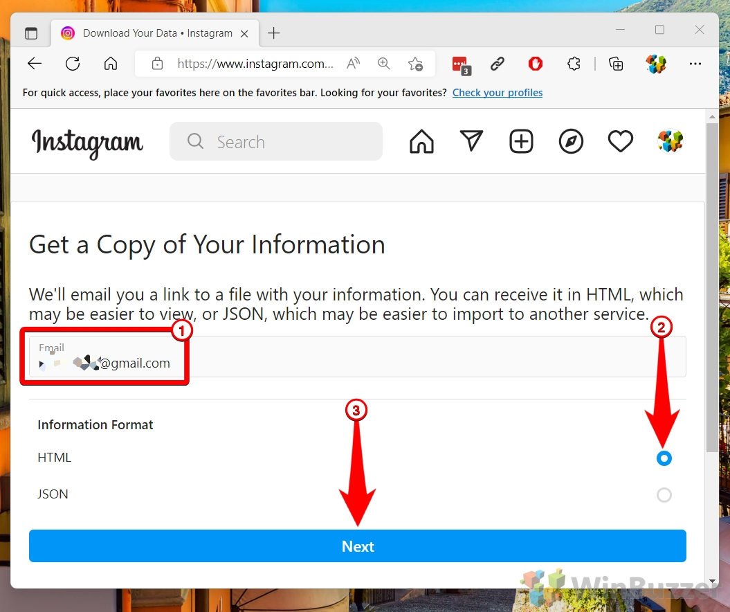Screen dimensions: 730x612
Task: Create a new Instagram post
Action: tap(521, 141)
